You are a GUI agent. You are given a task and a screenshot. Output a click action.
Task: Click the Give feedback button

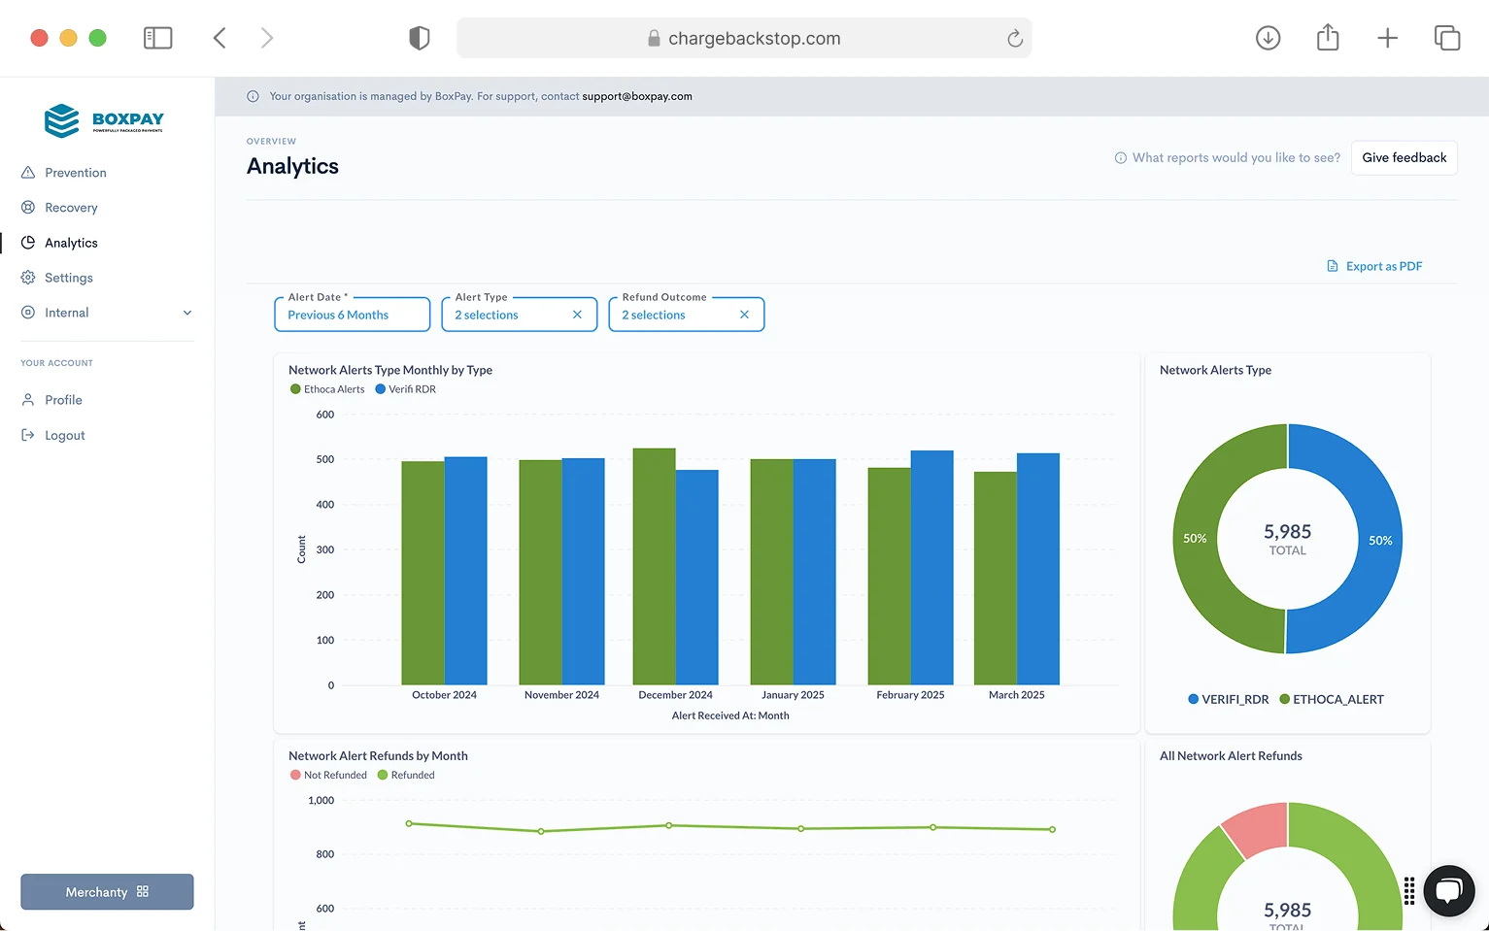point(1404,157)
